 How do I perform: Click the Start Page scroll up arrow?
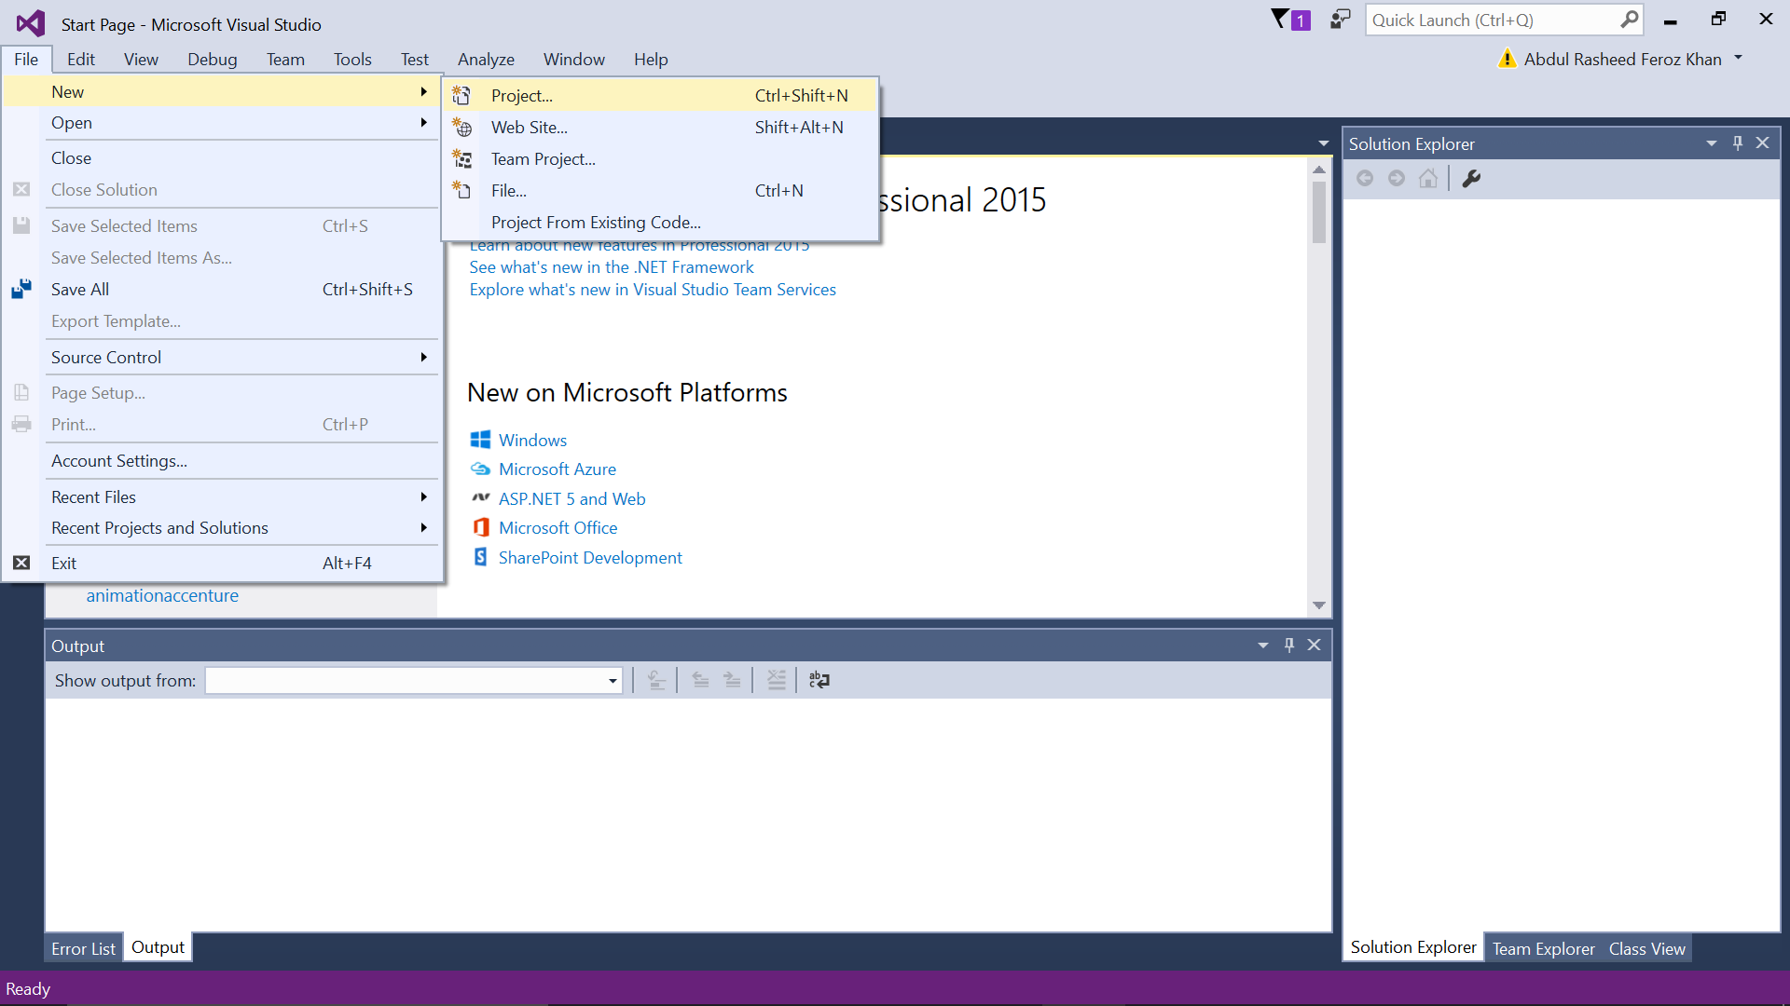[x=1318, y=170]
